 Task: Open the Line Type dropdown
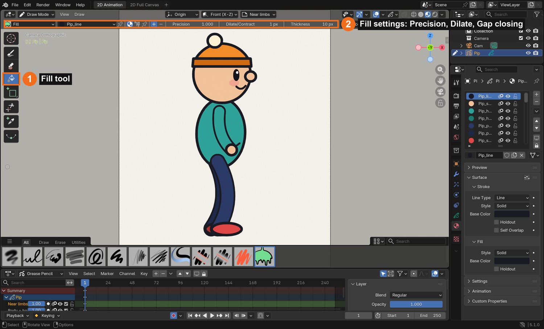512,198
